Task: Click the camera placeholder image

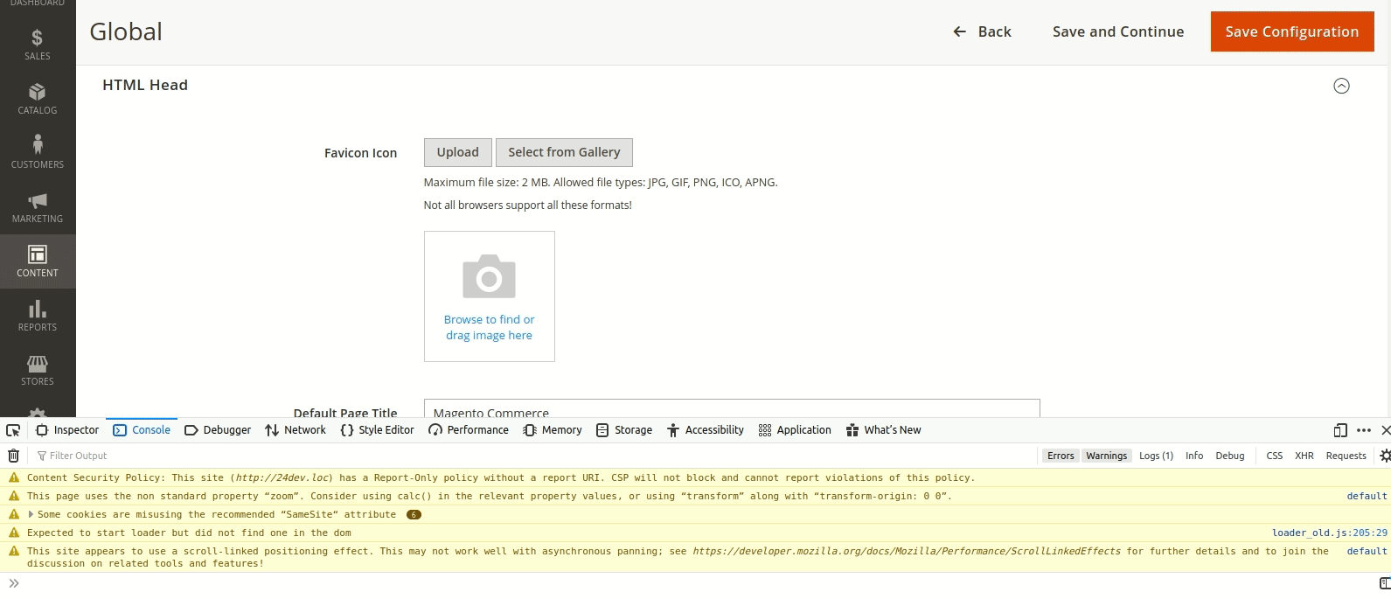Action: click(489, 276)
